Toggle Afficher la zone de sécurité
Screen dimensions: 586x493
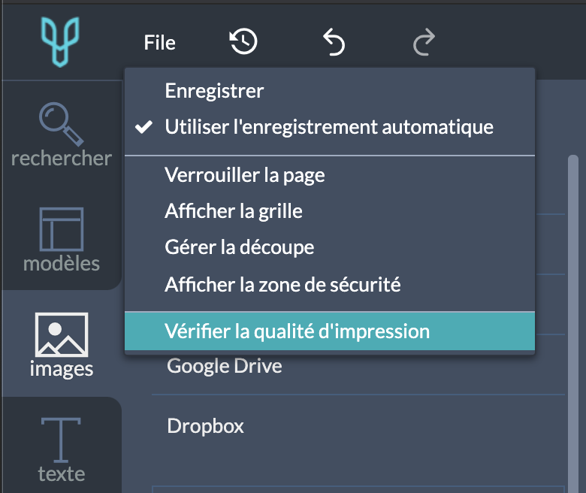330,284
